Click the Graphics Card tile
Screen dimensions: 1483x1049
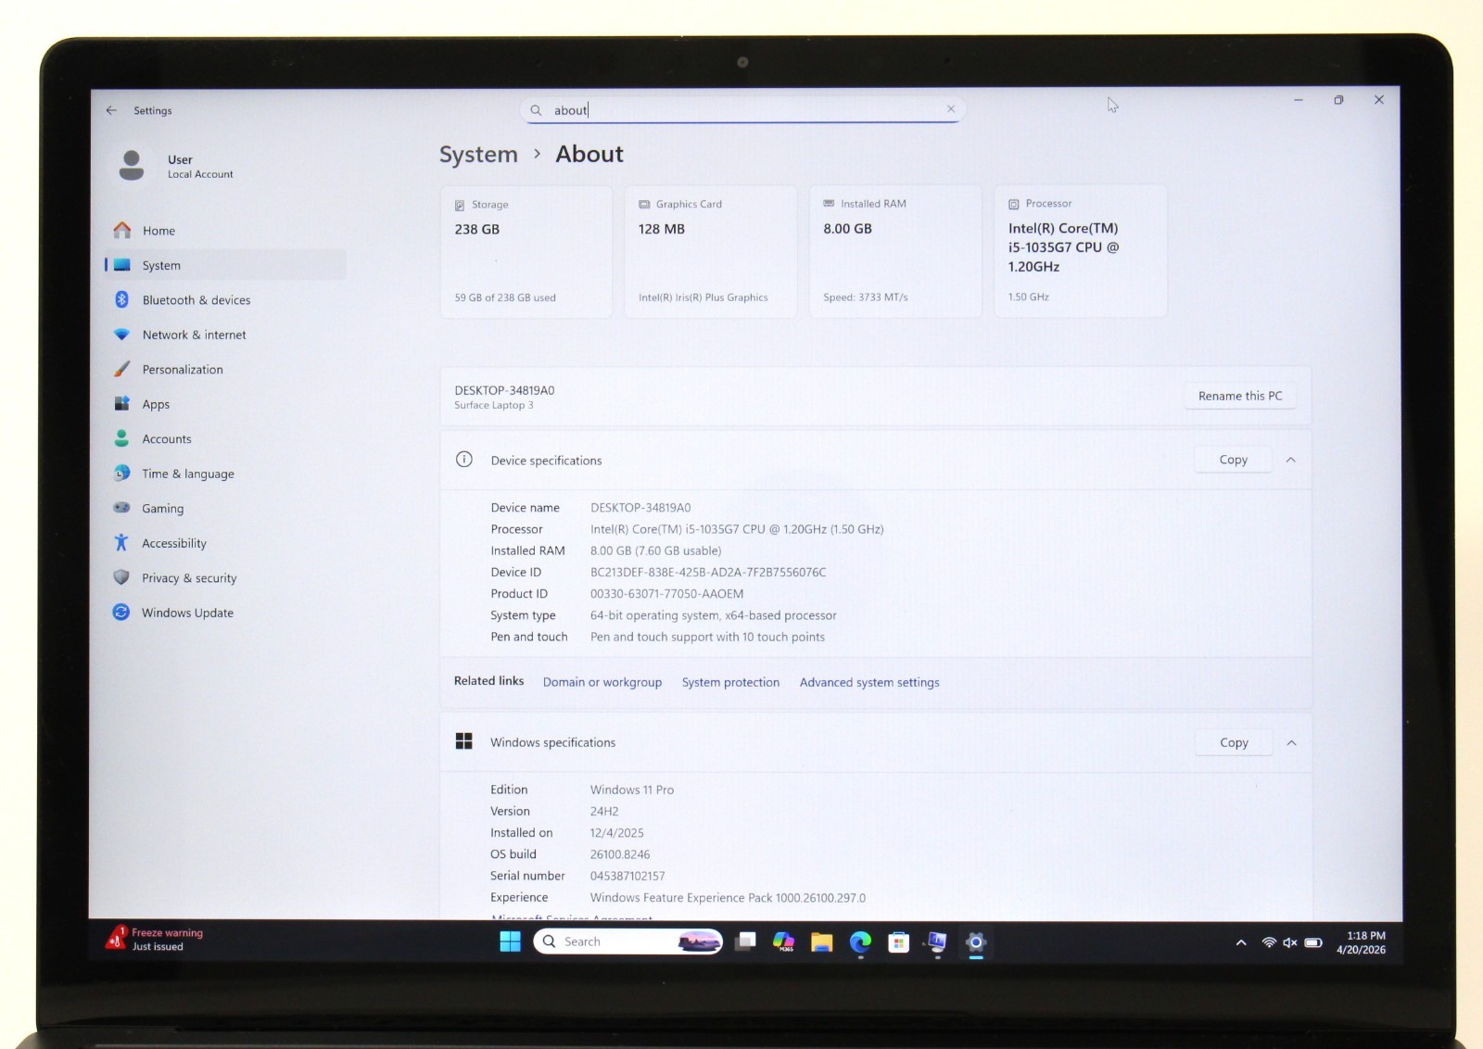(710, 251)
